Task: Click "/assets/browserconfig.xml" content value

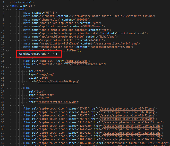Action: point(110,47)
